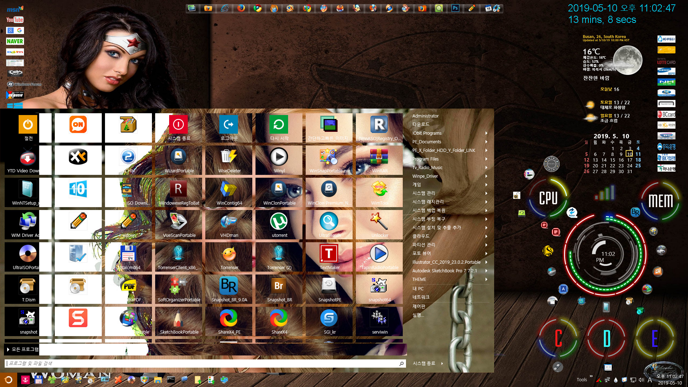The width and height of the screenshot is (688, 387).
Task: Open Firefox from the top dock
Action: pos(241,8)
